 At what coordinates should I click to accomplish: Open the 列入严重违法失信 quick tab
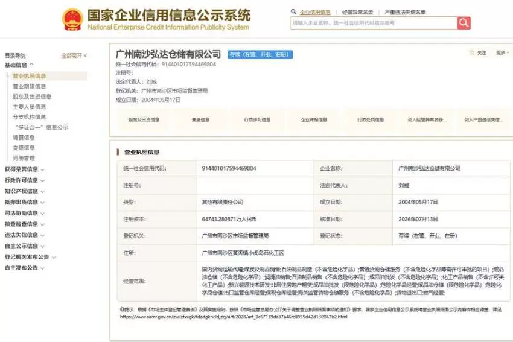pos(483,119)
